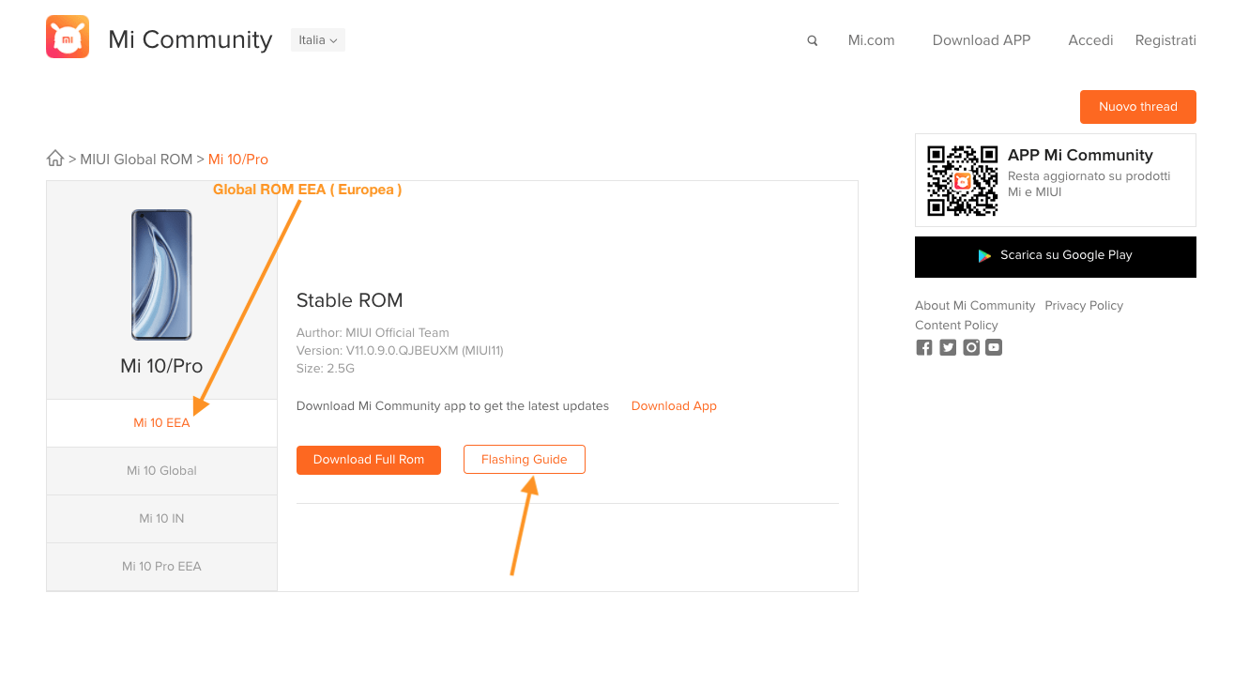Open the Flashing Guide button
The image size is (1249, 700).
click(524, 460)
